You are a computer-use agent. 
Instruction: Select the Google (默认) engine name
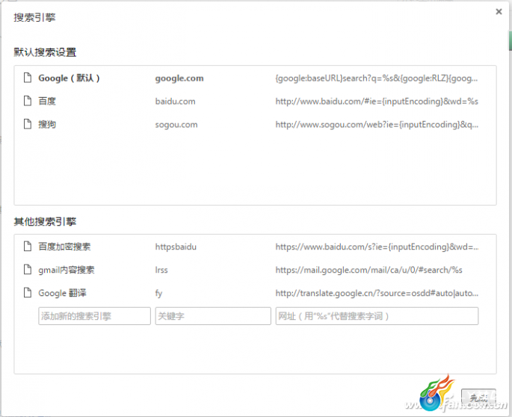[69, 78]
